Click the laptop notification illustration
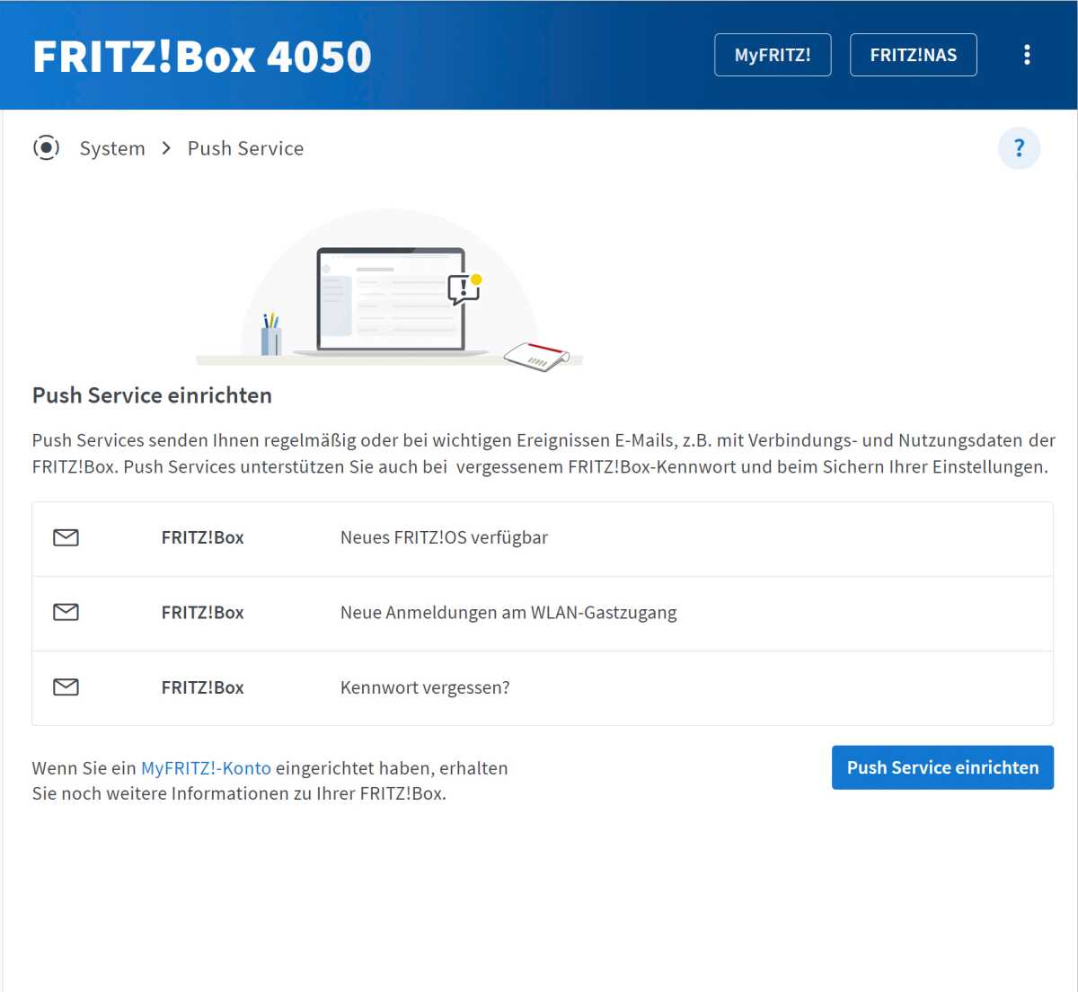 point(390,289)
